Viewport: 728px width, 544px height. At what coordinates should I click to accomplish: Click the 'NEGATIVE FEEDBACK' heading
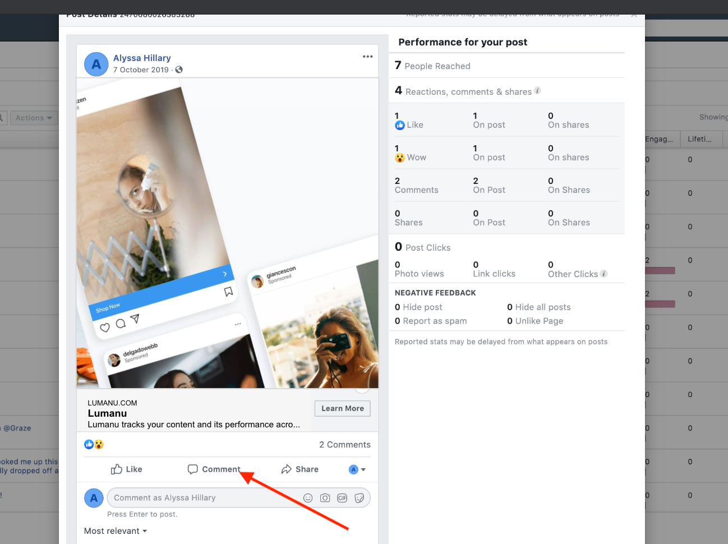435,293
